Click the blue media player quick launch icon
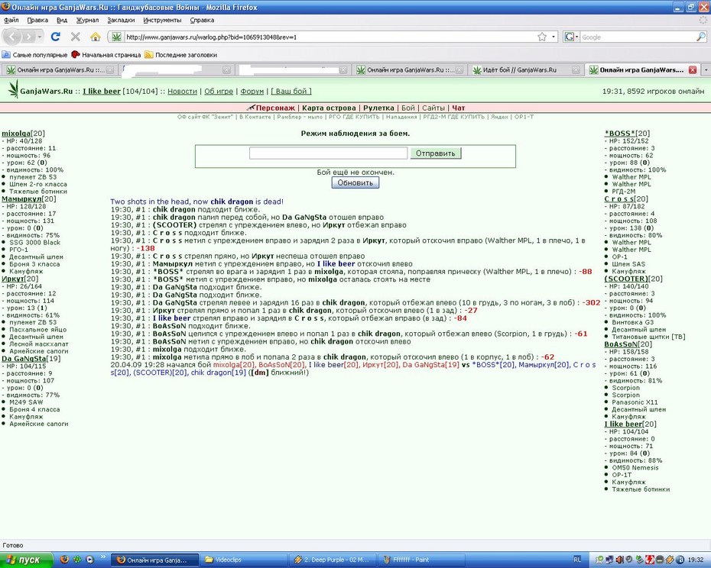711x568 pixels. [x=90, y=560]
